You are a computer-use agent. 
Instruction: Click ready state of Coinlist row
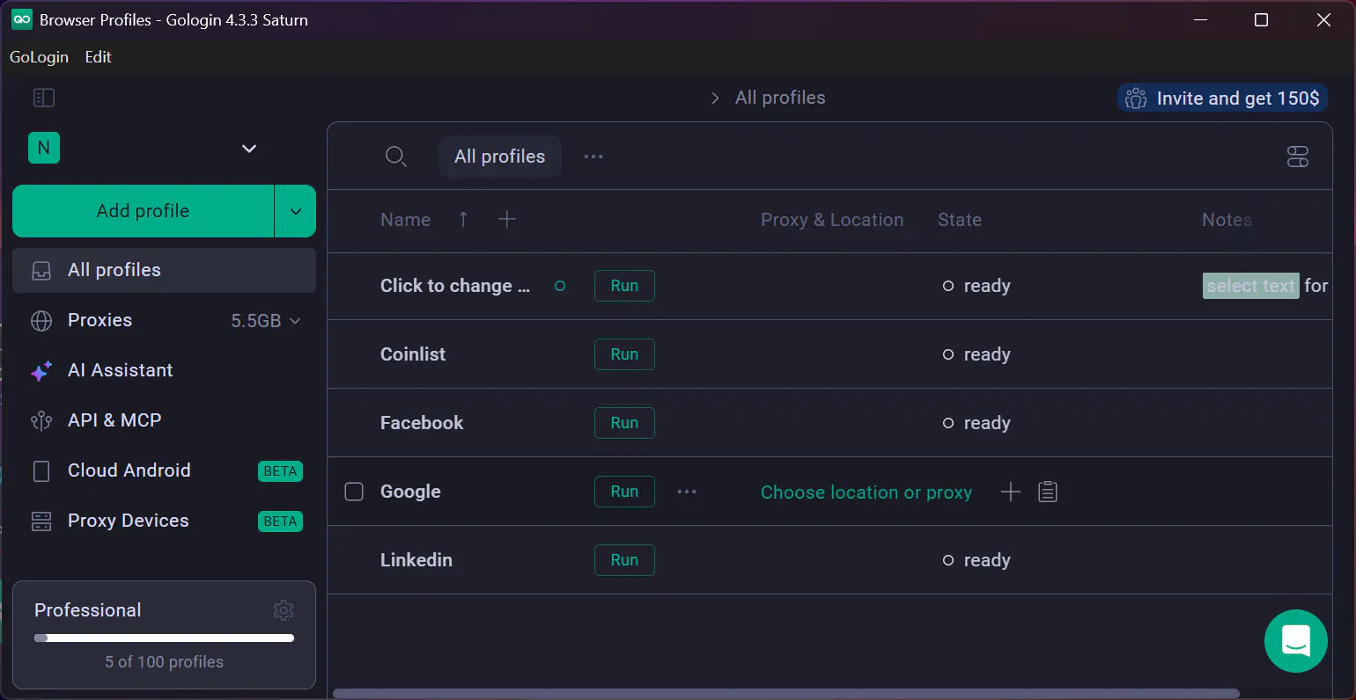pos(976,354)
